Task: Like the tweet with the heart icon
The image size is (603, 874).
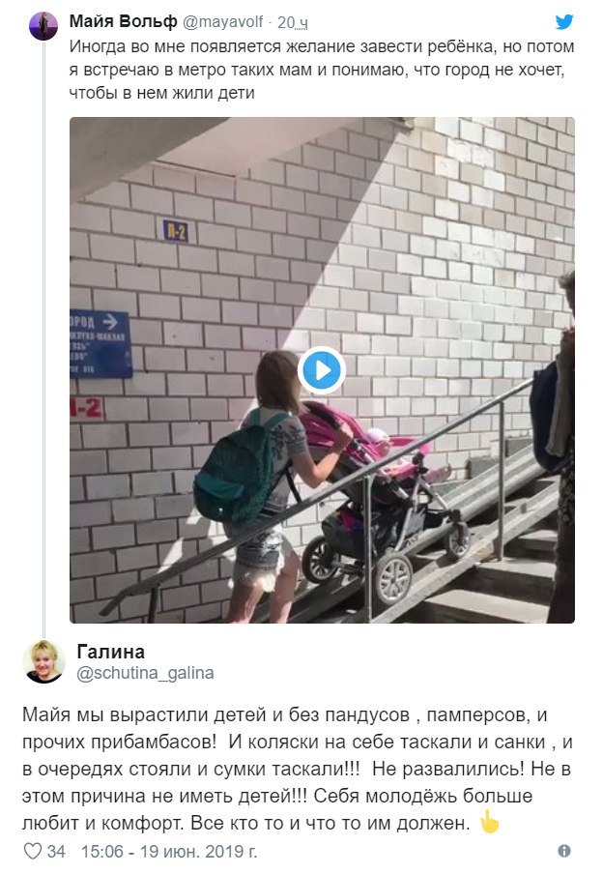Action: (x=33, y=851)
